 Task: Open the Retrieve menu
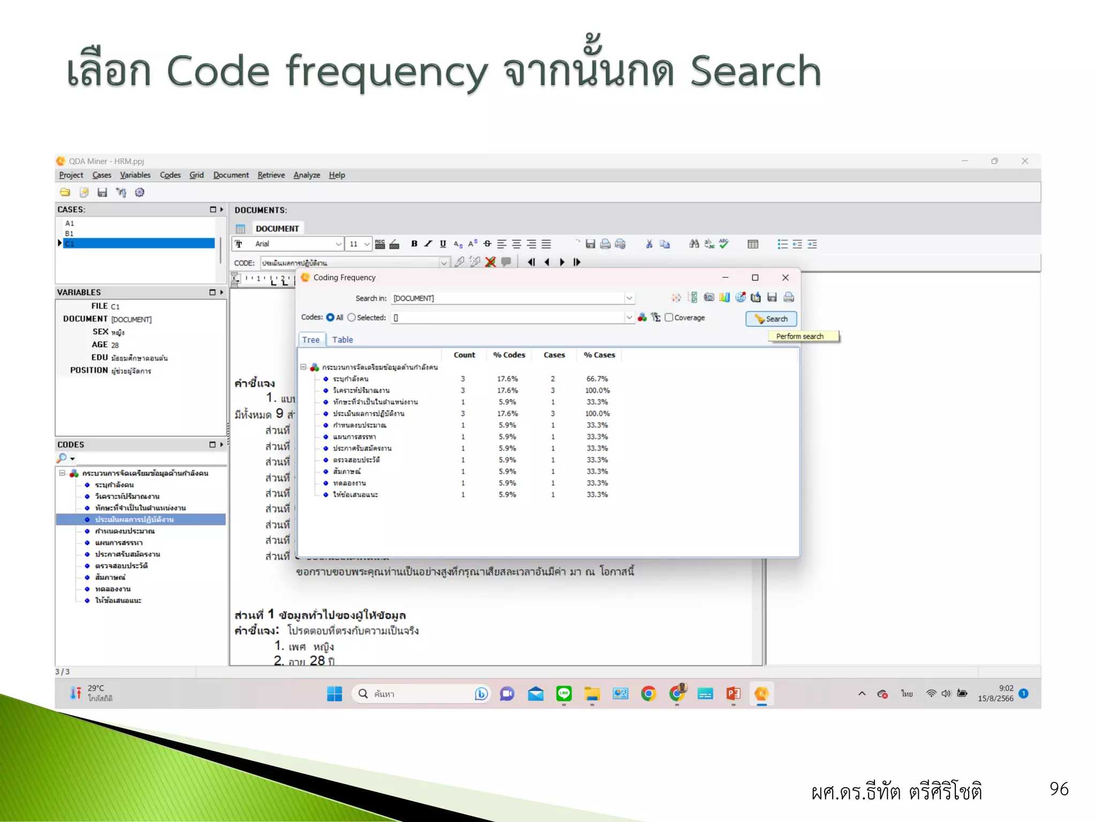[271, 175]
